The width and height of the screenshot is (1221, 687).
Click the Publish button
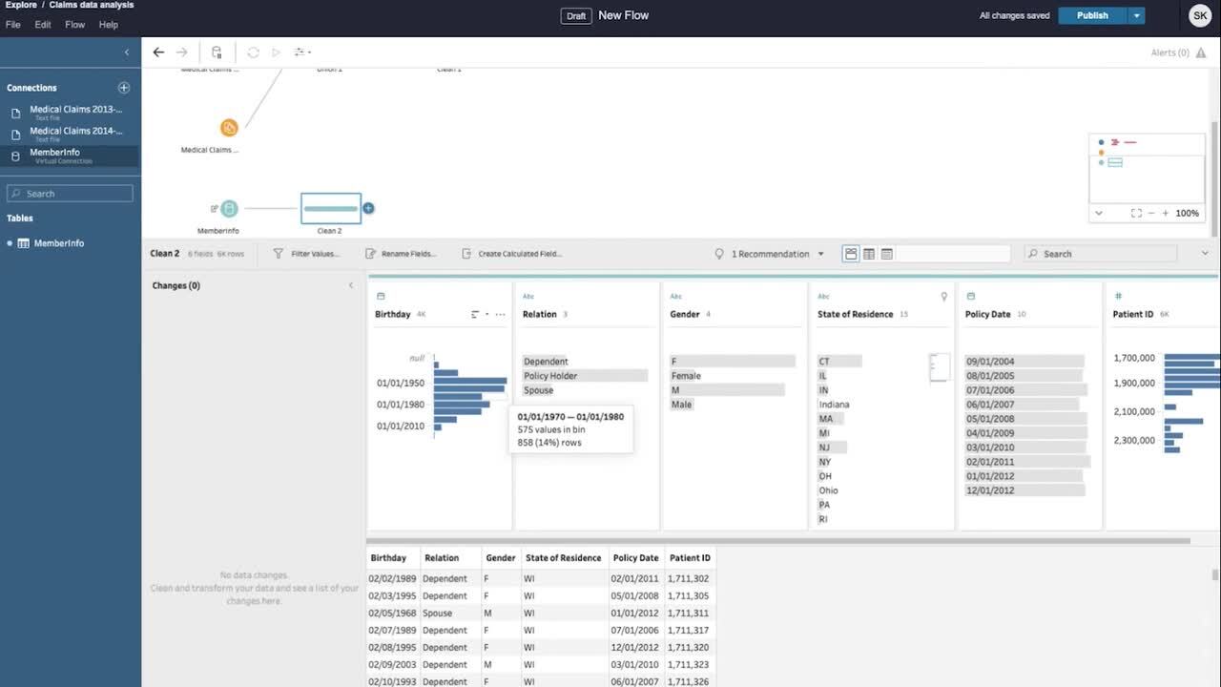(x=1092, y=15)
